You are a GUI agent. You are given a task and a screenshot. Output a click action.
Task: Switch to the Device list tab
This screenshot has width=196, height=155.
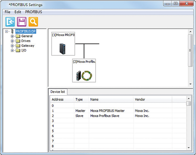pyautogui.click(x=58, y=92)
